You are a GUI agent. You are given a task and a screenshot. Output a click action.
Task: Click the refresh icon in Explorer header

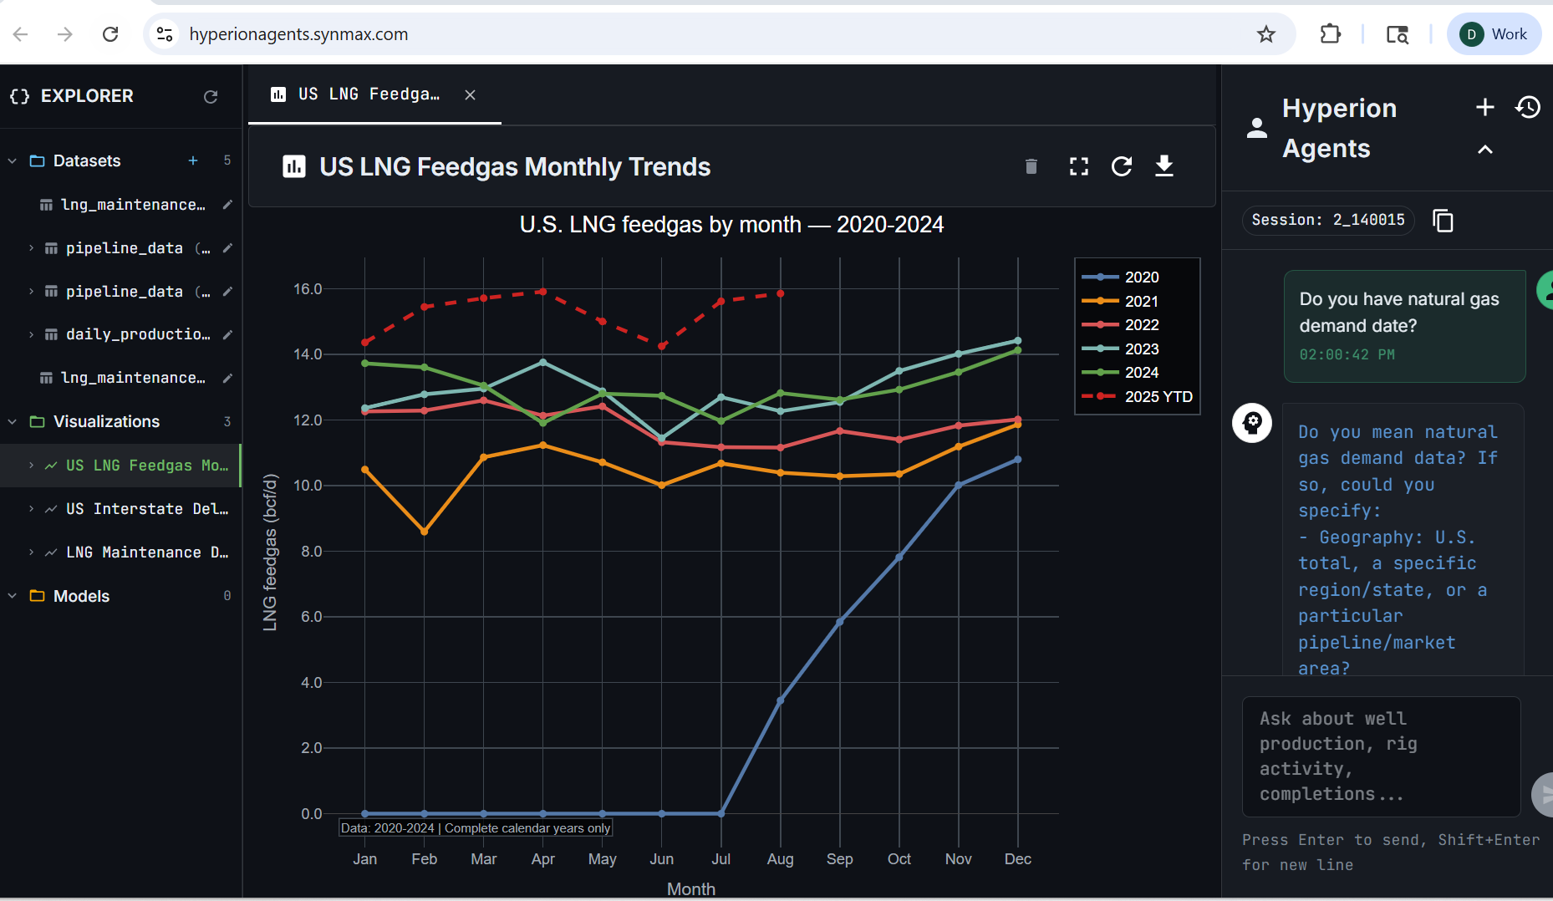(x=211, y=97)
